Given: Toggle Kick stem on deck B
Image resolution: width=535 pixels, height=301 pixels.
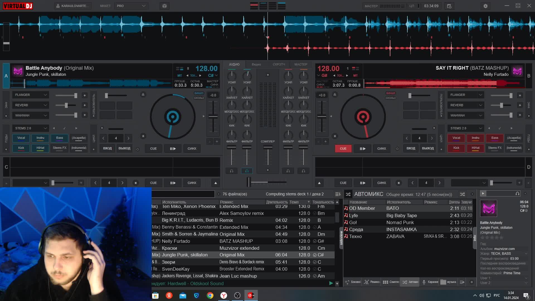Looking at the screenshot, I should click(x=456, y=148).
